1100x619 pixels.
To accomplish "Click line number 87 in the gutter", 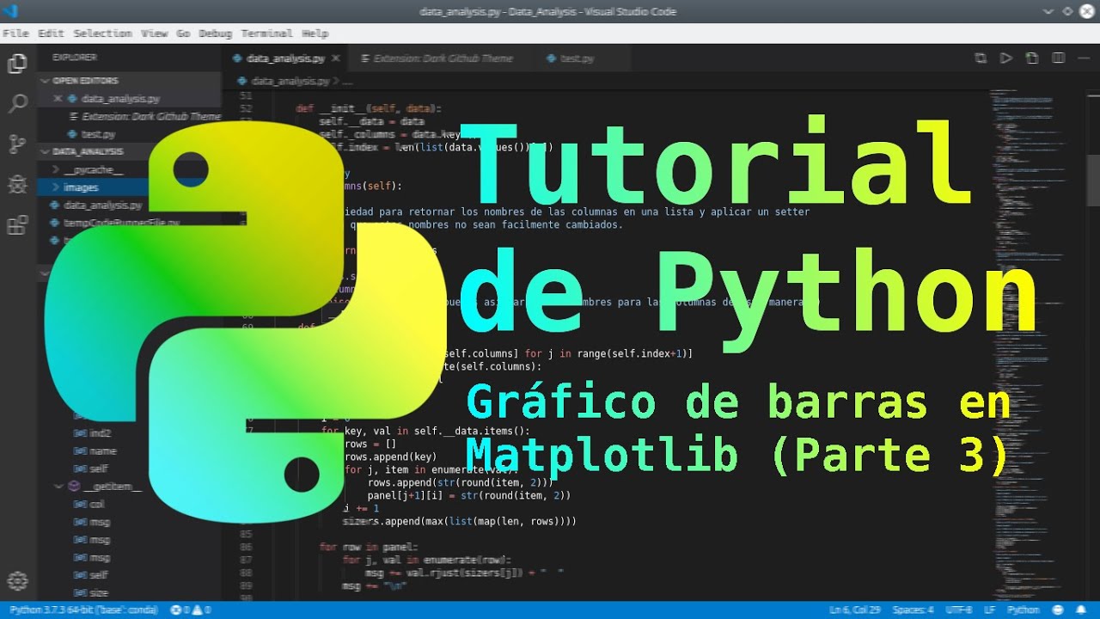I will click(x=247, y=561).
